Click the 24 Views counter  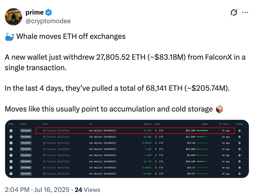click(87, 190)
